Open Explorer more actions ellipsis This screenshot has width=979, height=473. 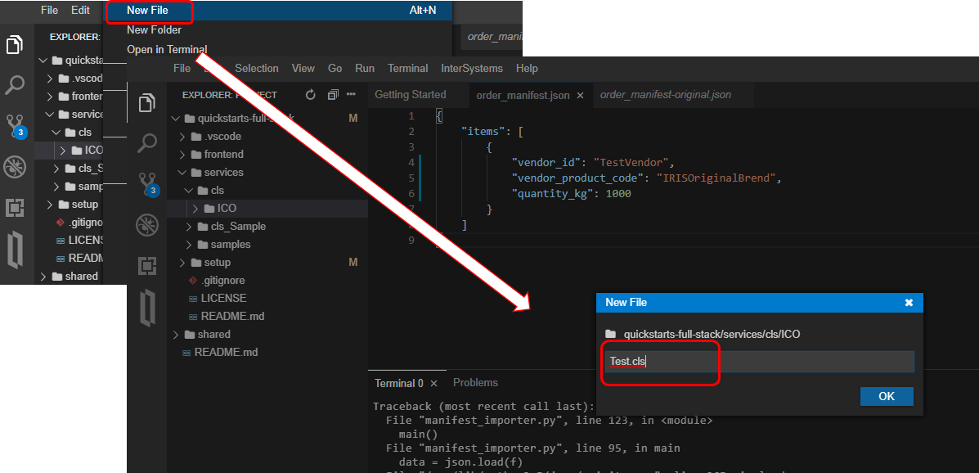point(352,95)
